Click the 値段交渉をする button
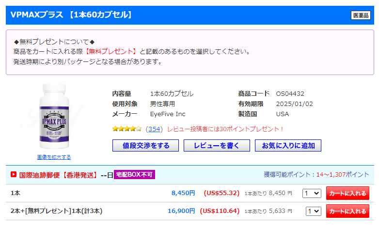The height and width of the screenshot is (228, 379). [145, 146]
